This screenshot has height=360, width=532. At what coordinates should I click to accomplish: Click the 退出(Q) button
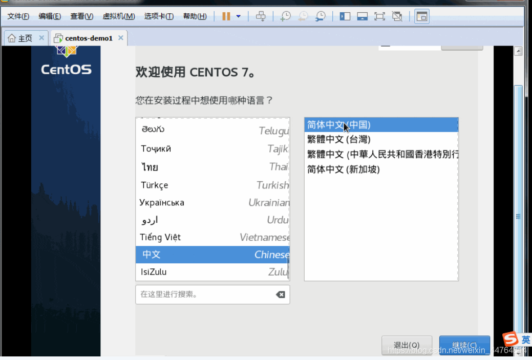407,345
